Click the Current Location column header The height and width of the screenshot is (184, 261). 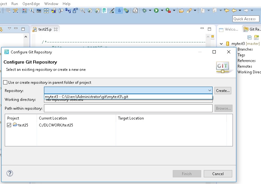pyautogui.click(x=53, y=118)
